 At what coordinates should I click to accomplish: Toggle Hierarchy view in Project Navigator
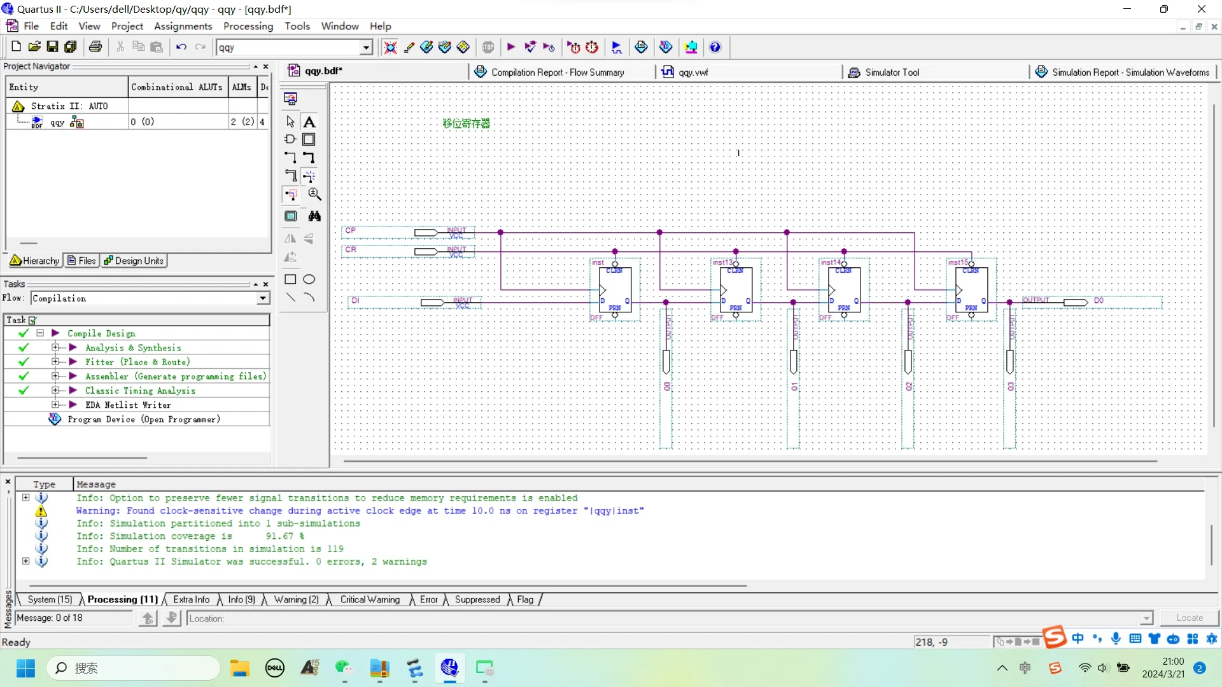click(35, 261)
